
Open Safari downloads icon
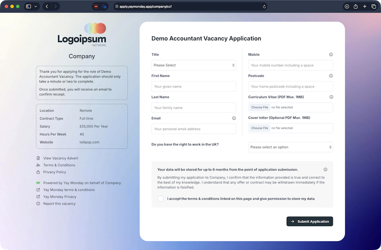pyautogui.click(x=347, y=6)
